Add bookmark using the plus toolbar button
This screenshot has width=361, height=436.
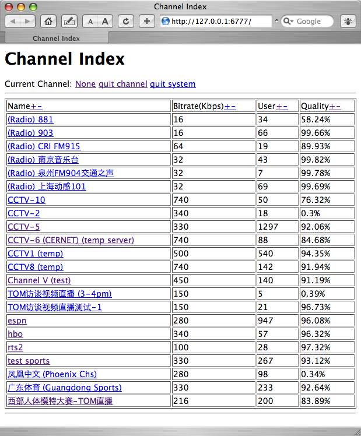pyautogui.click(x=147, y=21)
